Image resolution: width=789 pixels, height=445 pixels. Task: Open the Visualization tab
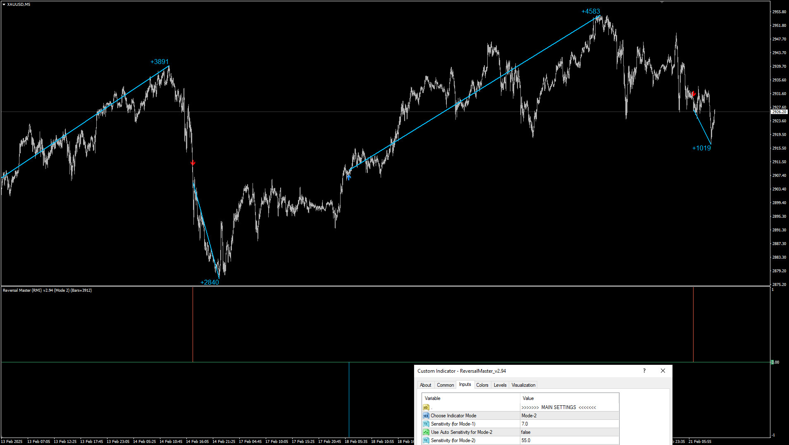(x=523, y=385)
